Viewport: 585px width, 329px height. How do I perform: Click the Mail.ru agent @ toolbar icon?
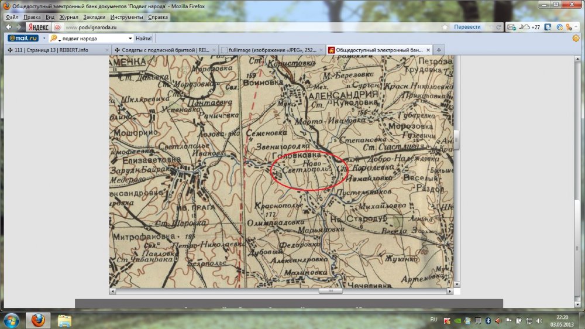coord(559,27)
